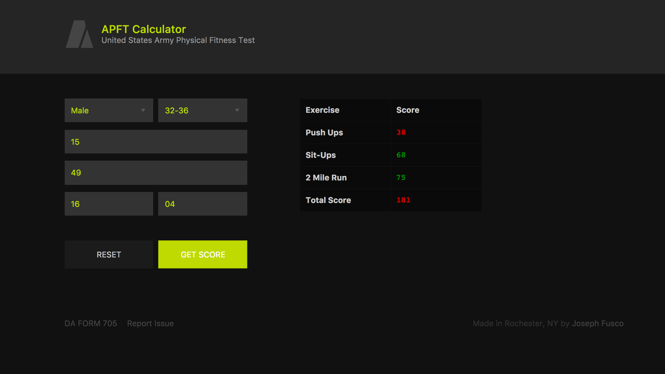Click the dropdown arrow next to Male
Image resolution: width=665 pixels, height=374 pixels.
143,110
